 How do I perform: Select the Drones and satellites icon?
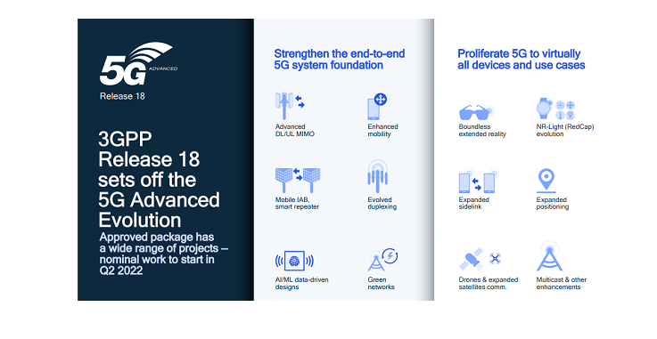480,259
